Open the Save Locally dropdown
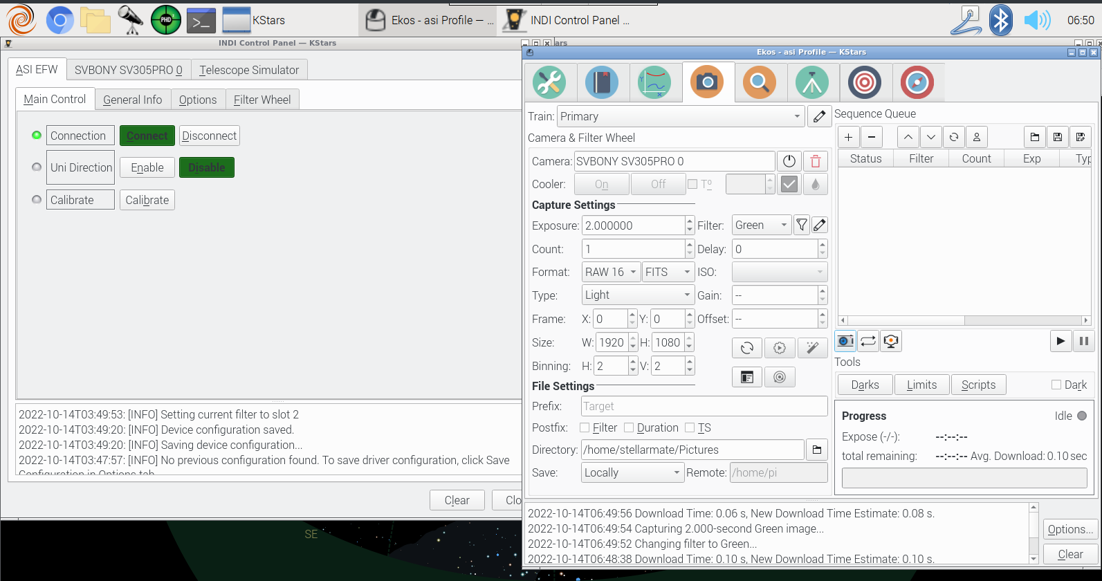The image size is (1102, 581). pyautogui.click(x=633, y=472)
